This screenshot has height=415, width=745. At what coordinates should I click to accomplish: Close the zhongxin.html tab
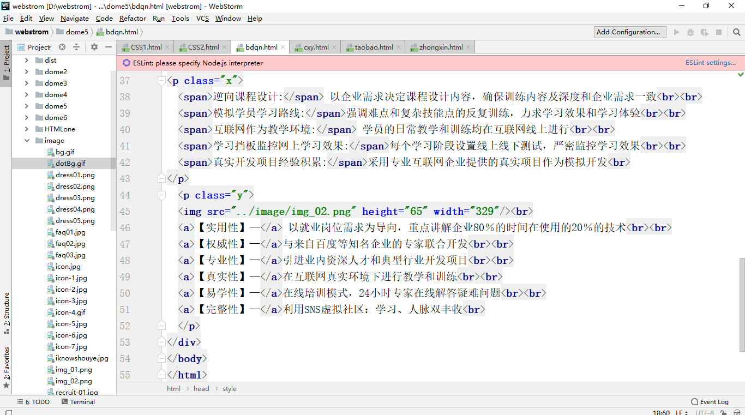(469, 47)
